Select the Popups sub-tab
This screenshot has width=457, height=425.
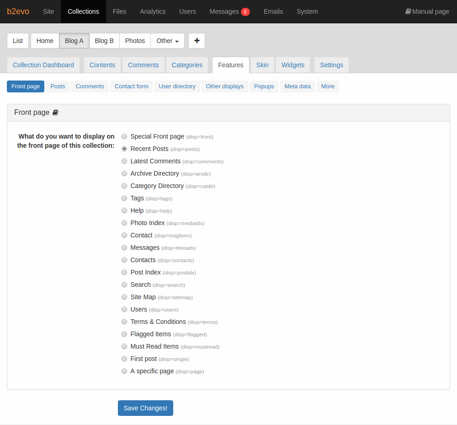pos(264,86)
